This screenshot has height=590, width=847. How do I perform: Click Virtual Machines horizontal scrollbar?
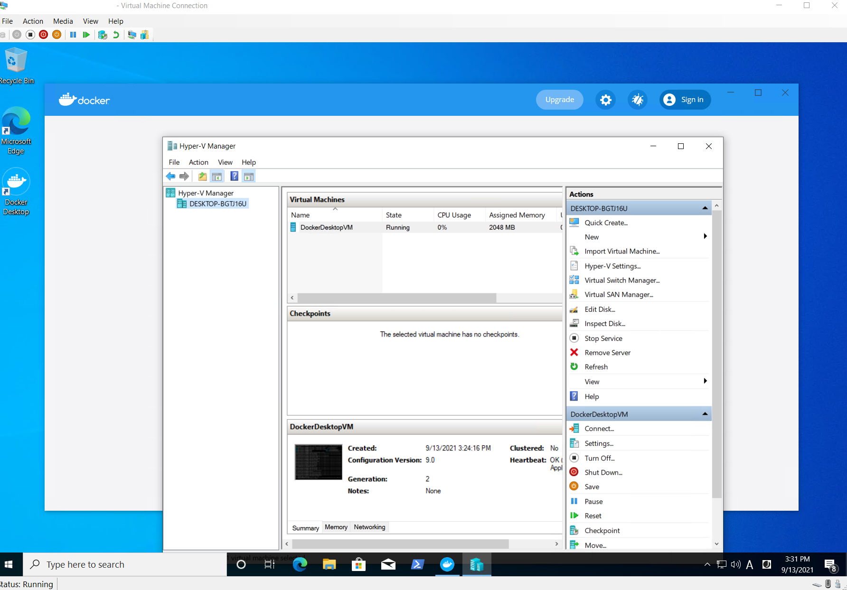point(396,298)
